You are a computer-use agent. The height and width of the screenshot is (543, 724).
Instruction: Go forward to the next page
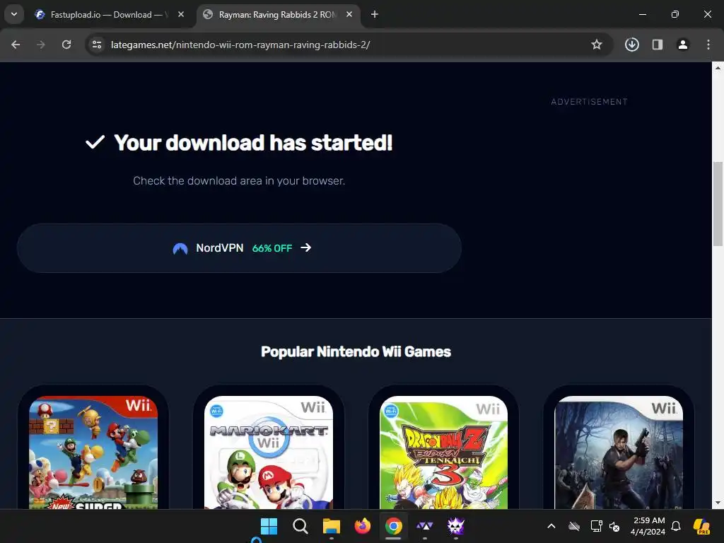pyautogui.click(x=41, y=45)
